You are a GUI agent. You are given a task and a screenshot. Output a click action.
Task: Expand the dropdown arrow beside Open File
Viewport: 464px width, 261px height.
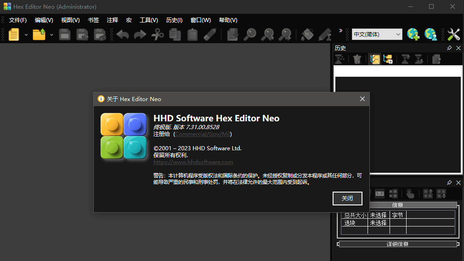51,35
